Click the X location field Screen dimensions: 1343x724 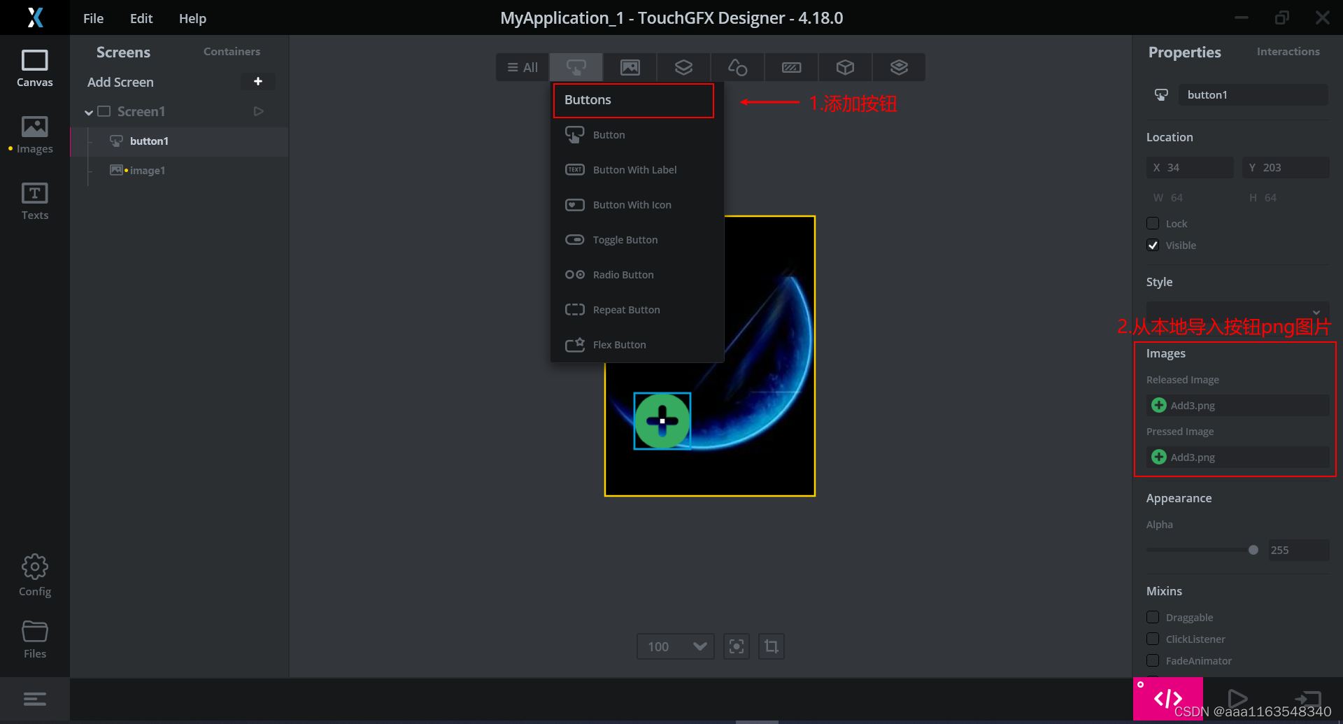point(1190,167)
